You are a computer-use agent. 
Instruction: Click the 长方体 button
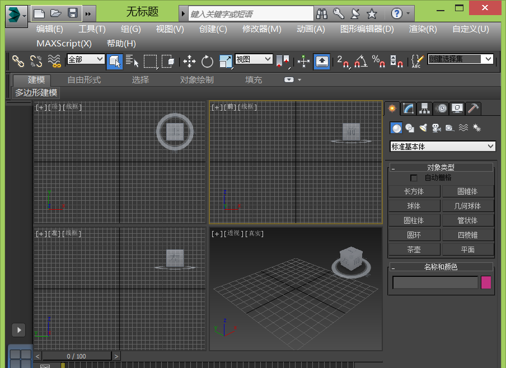click(414, 192)
